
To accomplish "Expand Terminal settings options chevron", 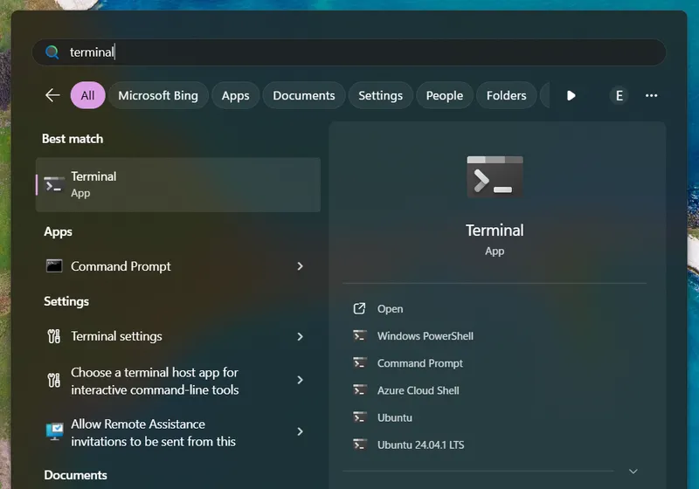I will 300,336.
